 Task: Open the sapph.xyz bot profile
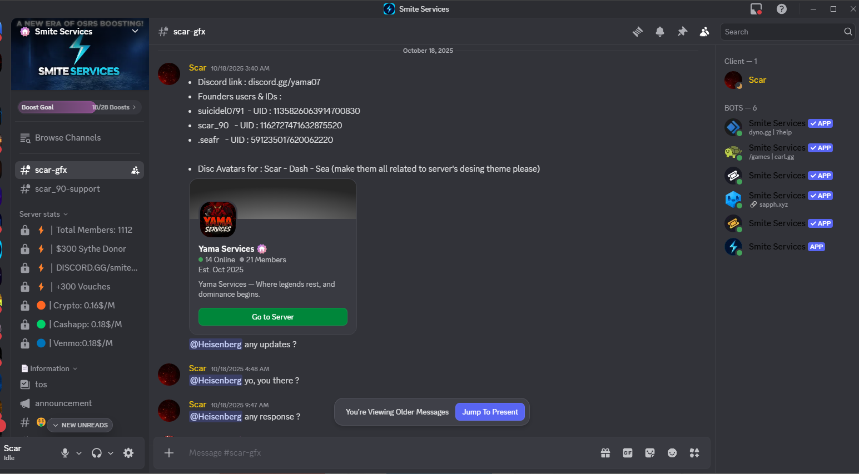787,199
